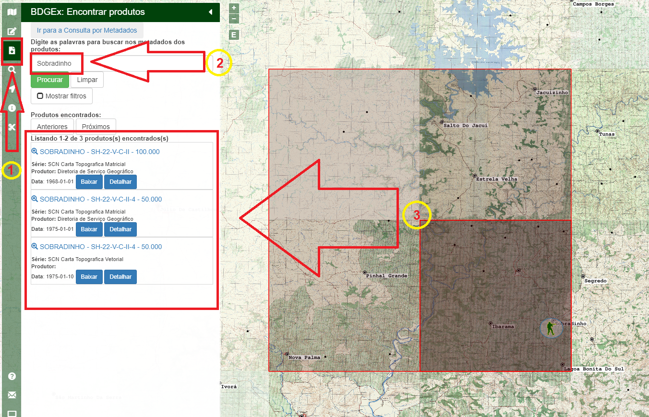This screenshot has height=417, width=649.
Task: Select the scissors cut tool icon
Action: (12, 127)
